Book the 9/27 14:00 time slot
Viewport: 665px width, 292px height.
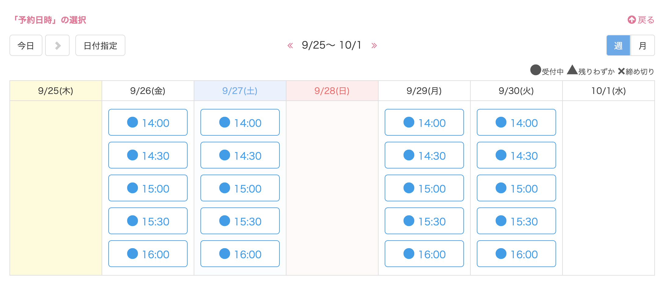coord(240,122)
